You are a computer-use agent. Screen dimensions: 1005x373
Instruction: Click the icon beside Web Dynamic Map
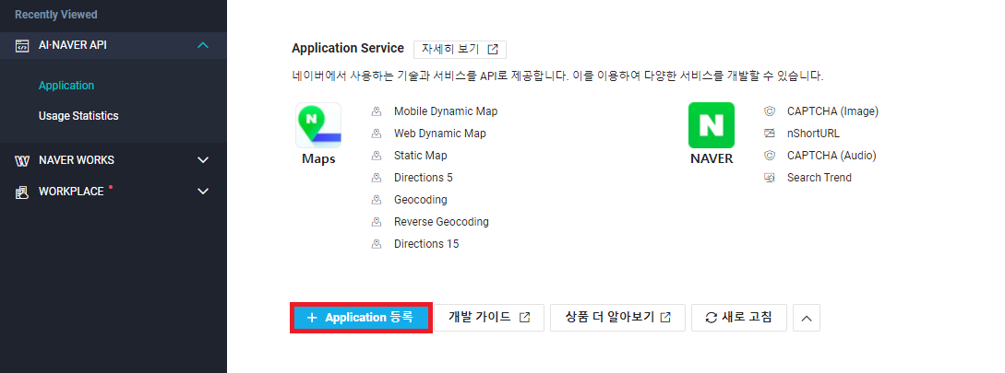pyautogui.click(x=377, y=134)
